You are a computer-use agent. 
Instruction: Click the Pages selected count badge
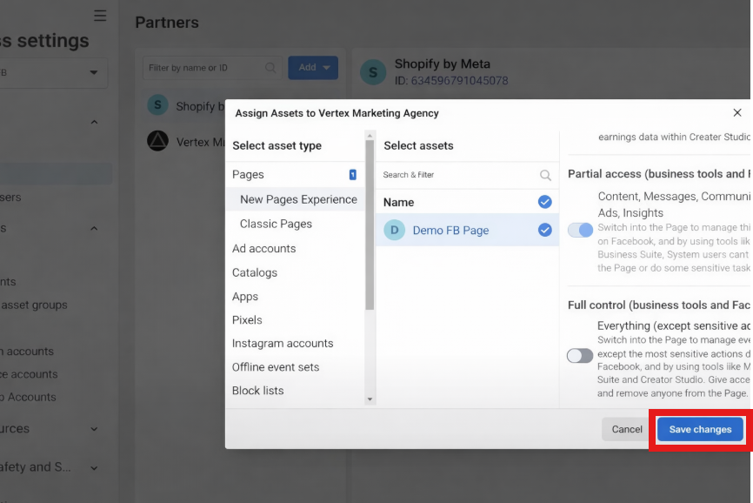[352, 175]
